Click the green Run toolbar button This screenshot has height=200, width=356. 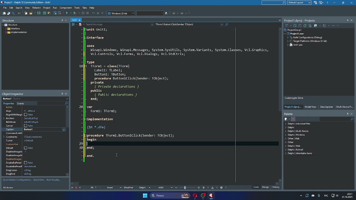[x=67, y=13]
